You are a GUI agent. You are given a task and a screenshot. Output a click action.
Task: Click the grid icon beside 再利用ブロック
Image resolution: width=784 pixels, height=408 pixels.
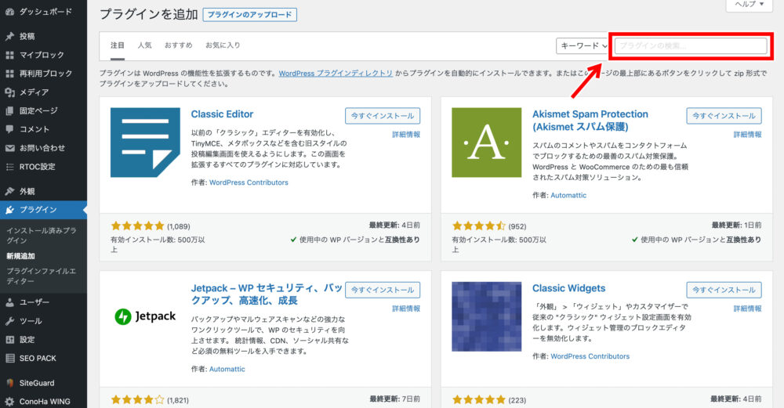pyautogui.click(x=9, y=74)
